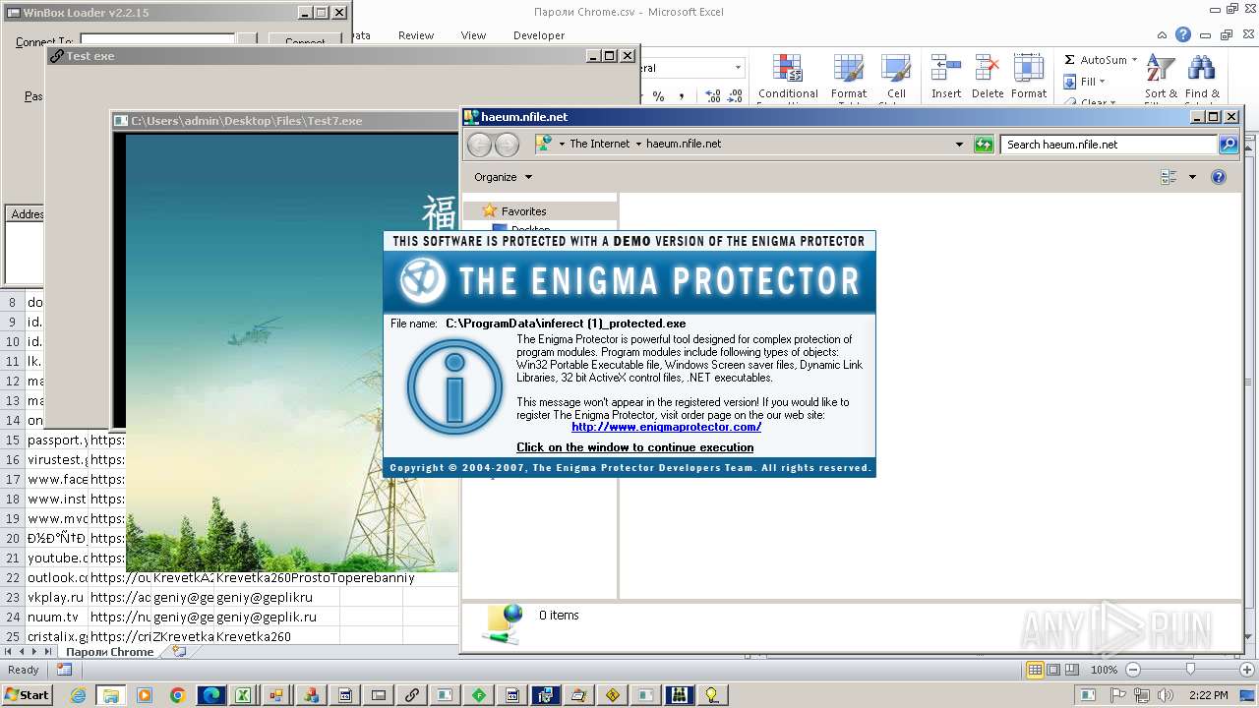Click Increase Decimal button in Excel

[713, 95]
